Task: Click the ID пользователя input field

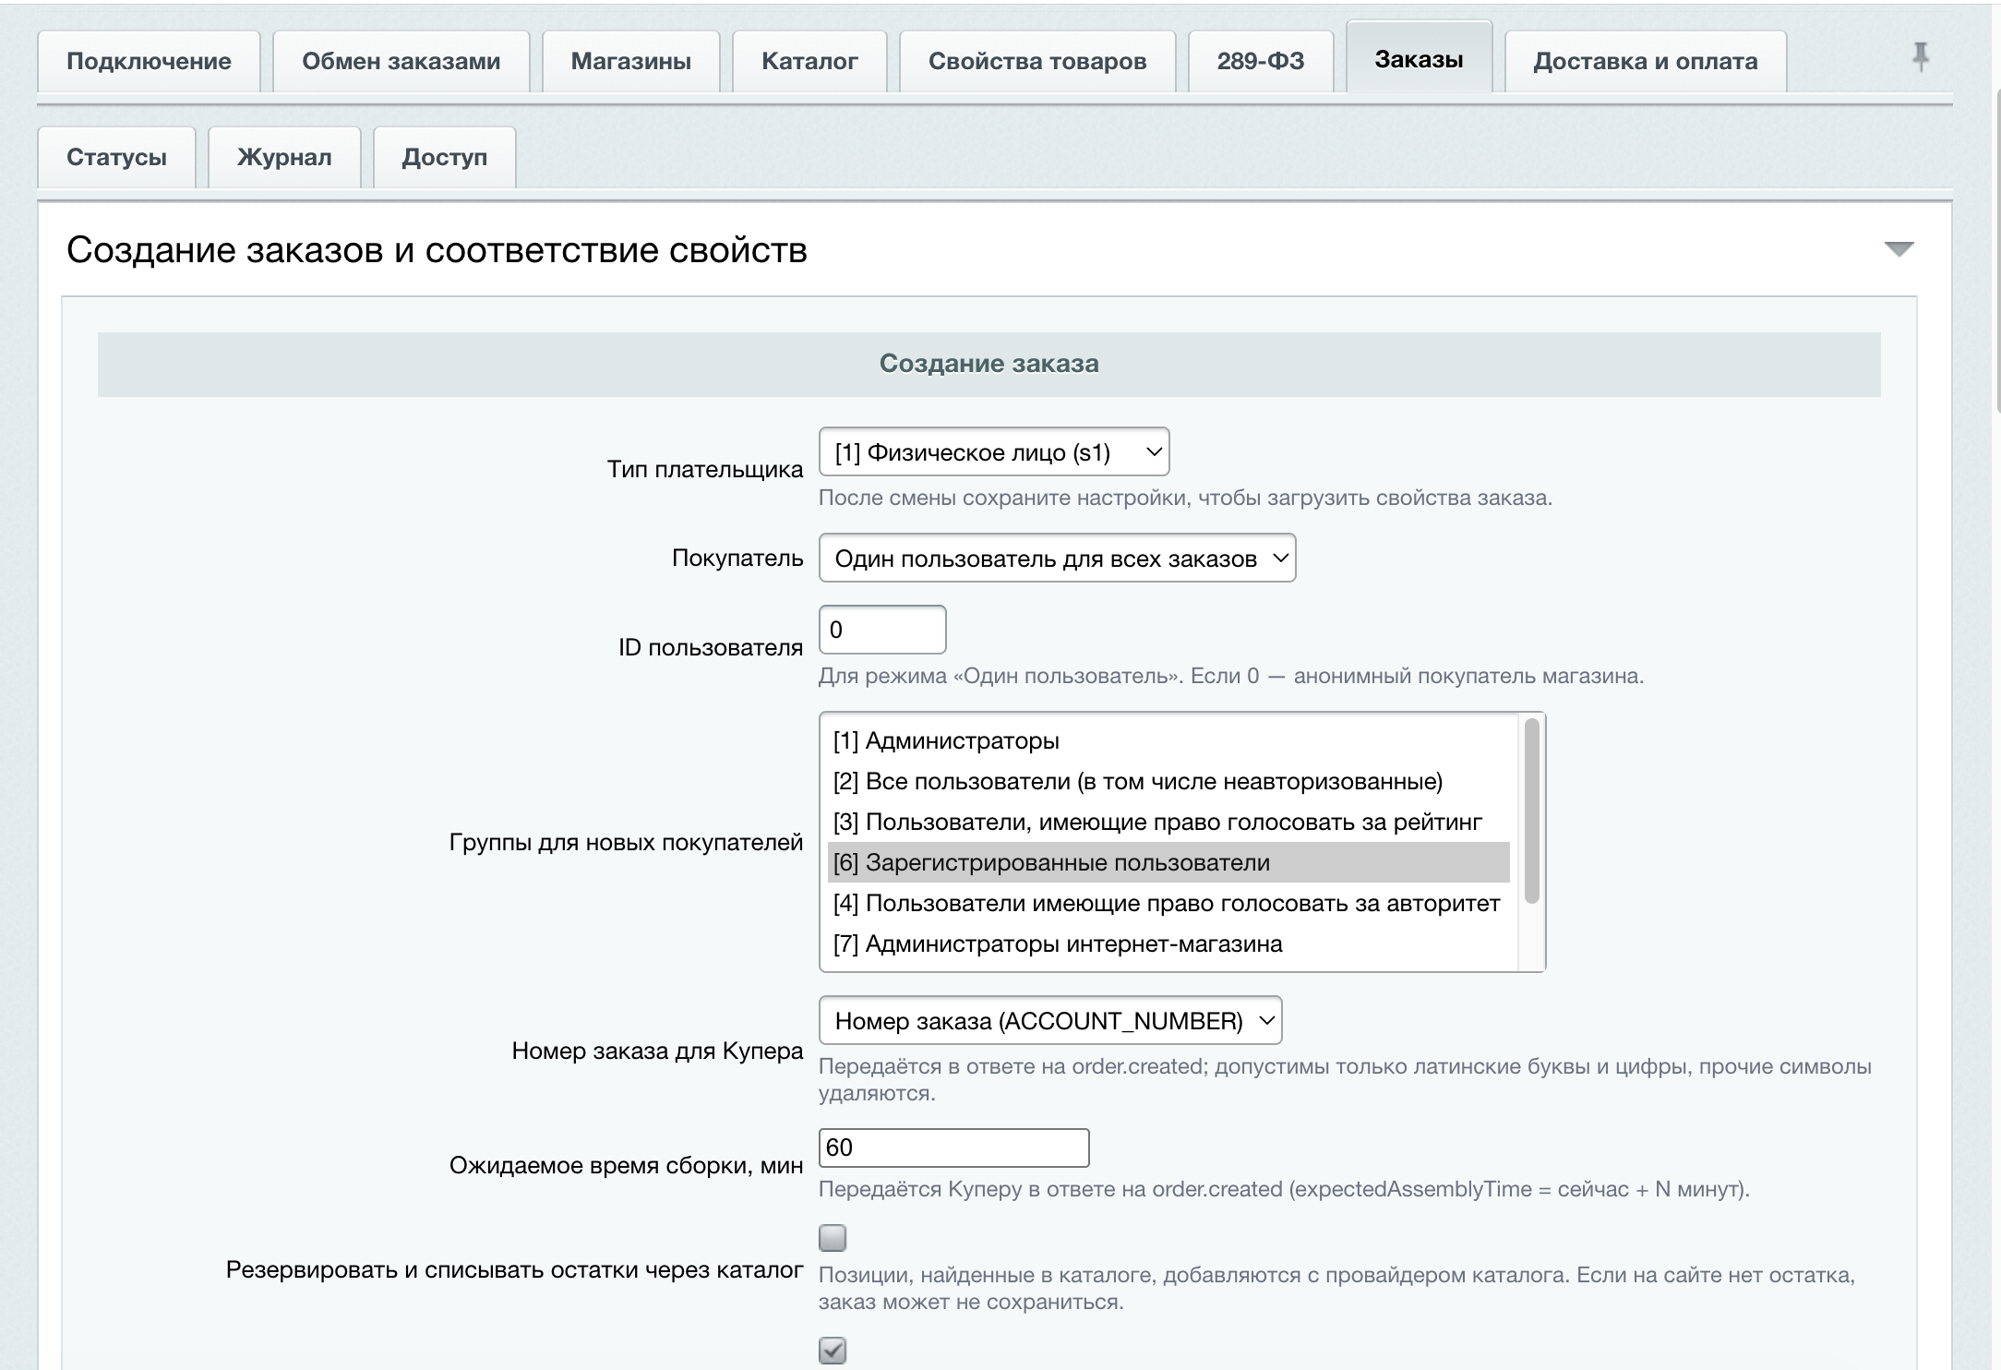Action: tap(882, 630)
